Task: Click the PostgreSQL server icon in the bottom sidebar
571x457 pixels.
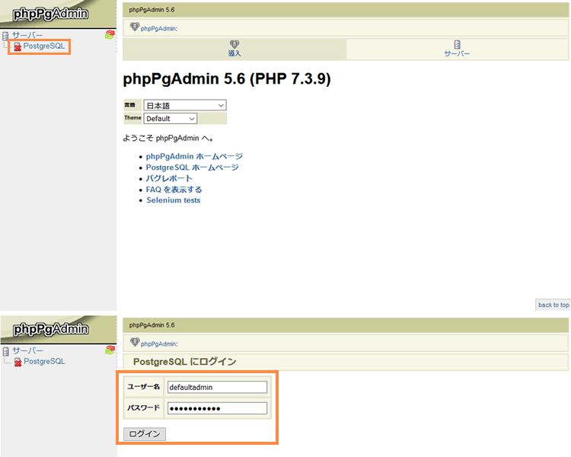Action: [x=18, y=362]
